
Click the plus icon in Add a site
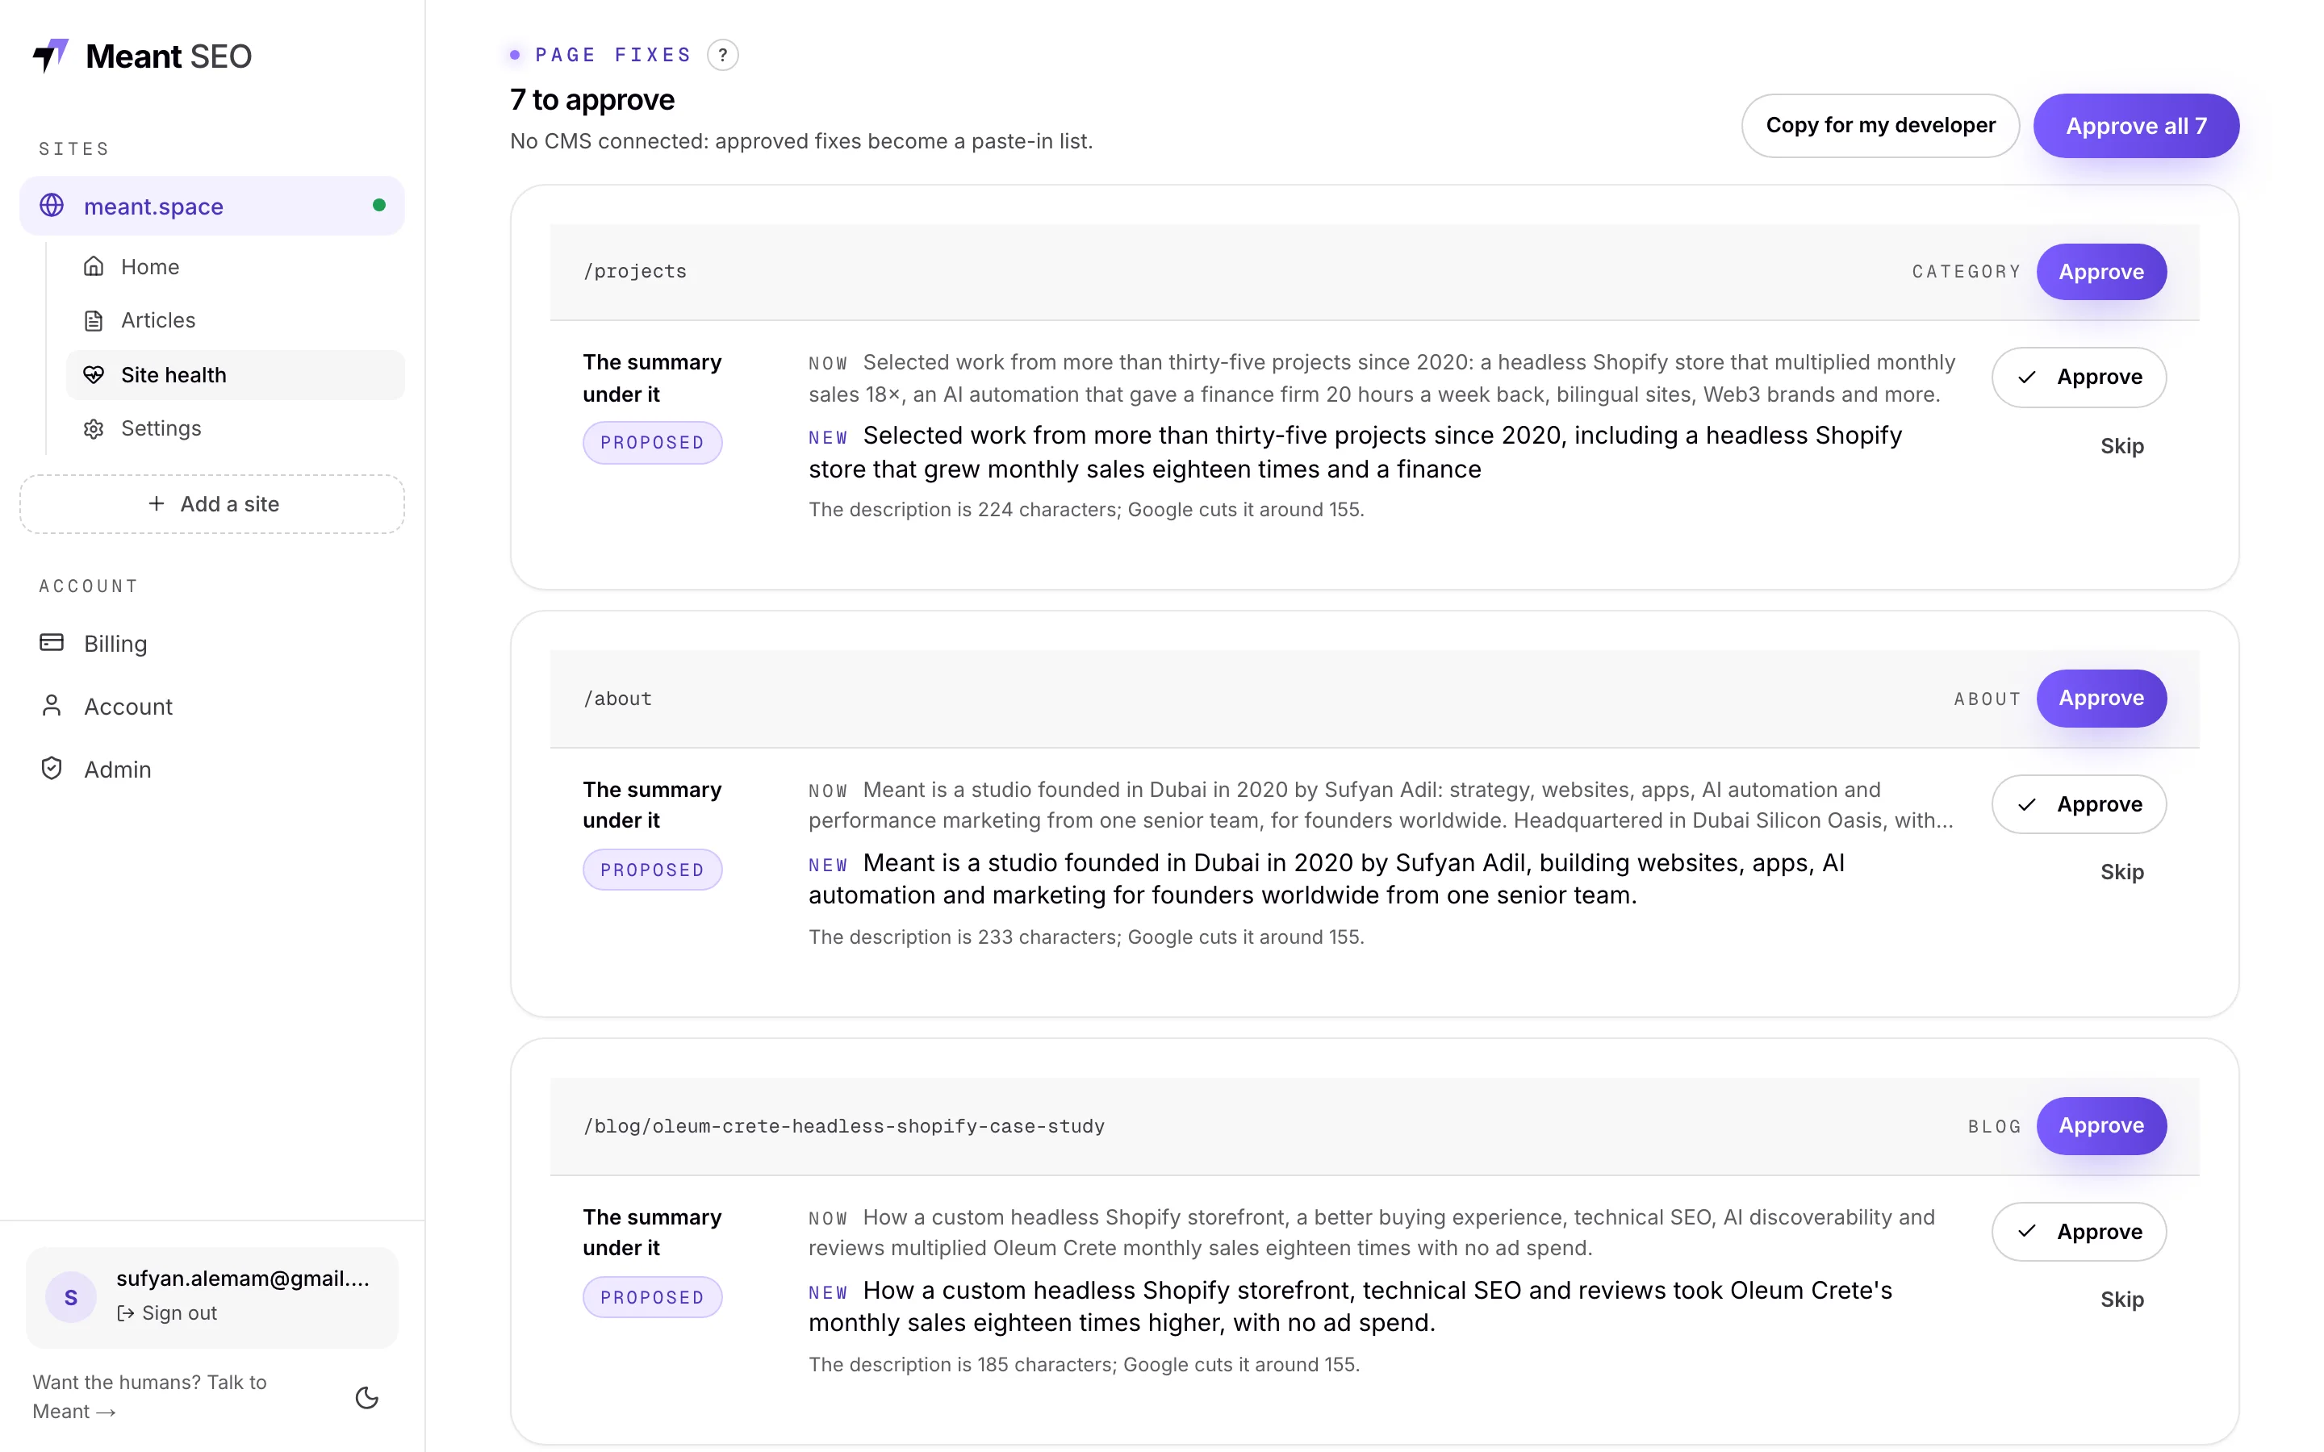[x=157, y=503]
